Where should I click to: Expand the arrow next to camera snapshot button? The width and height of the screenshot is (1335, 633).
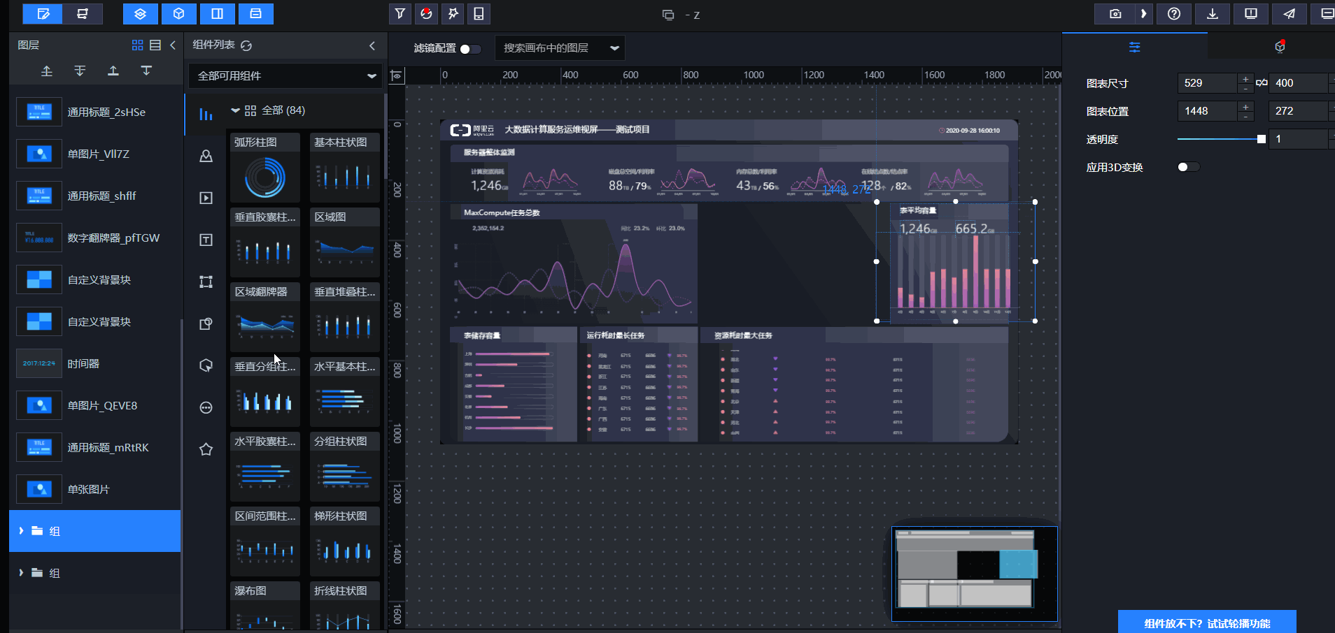tap(1144, 13)
